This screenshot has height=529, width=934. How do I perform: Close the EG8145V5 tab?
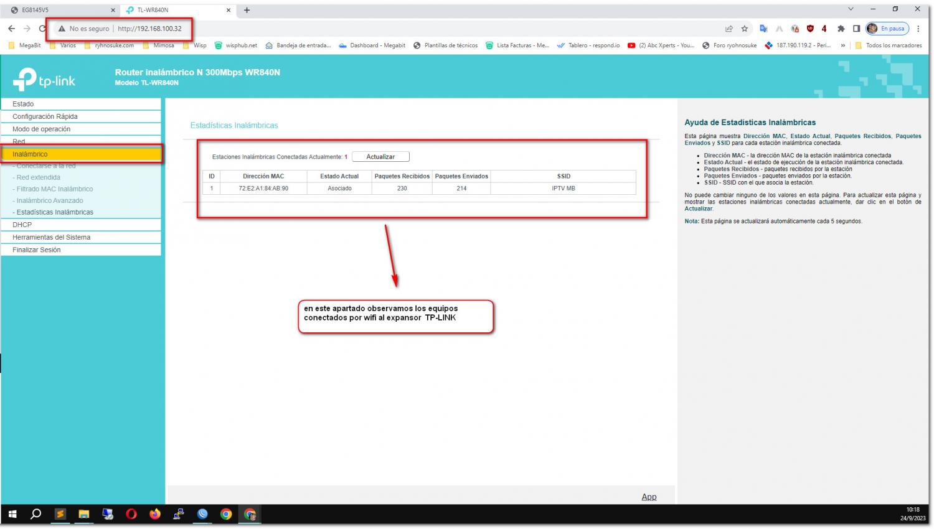point(113,10)
